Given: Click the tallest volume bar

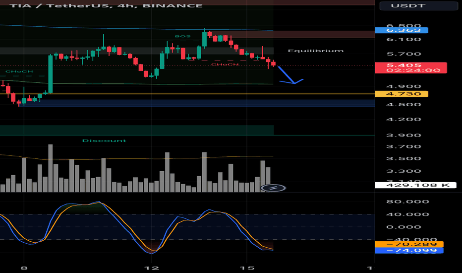Looking at the screenshot, I should 51,168.
